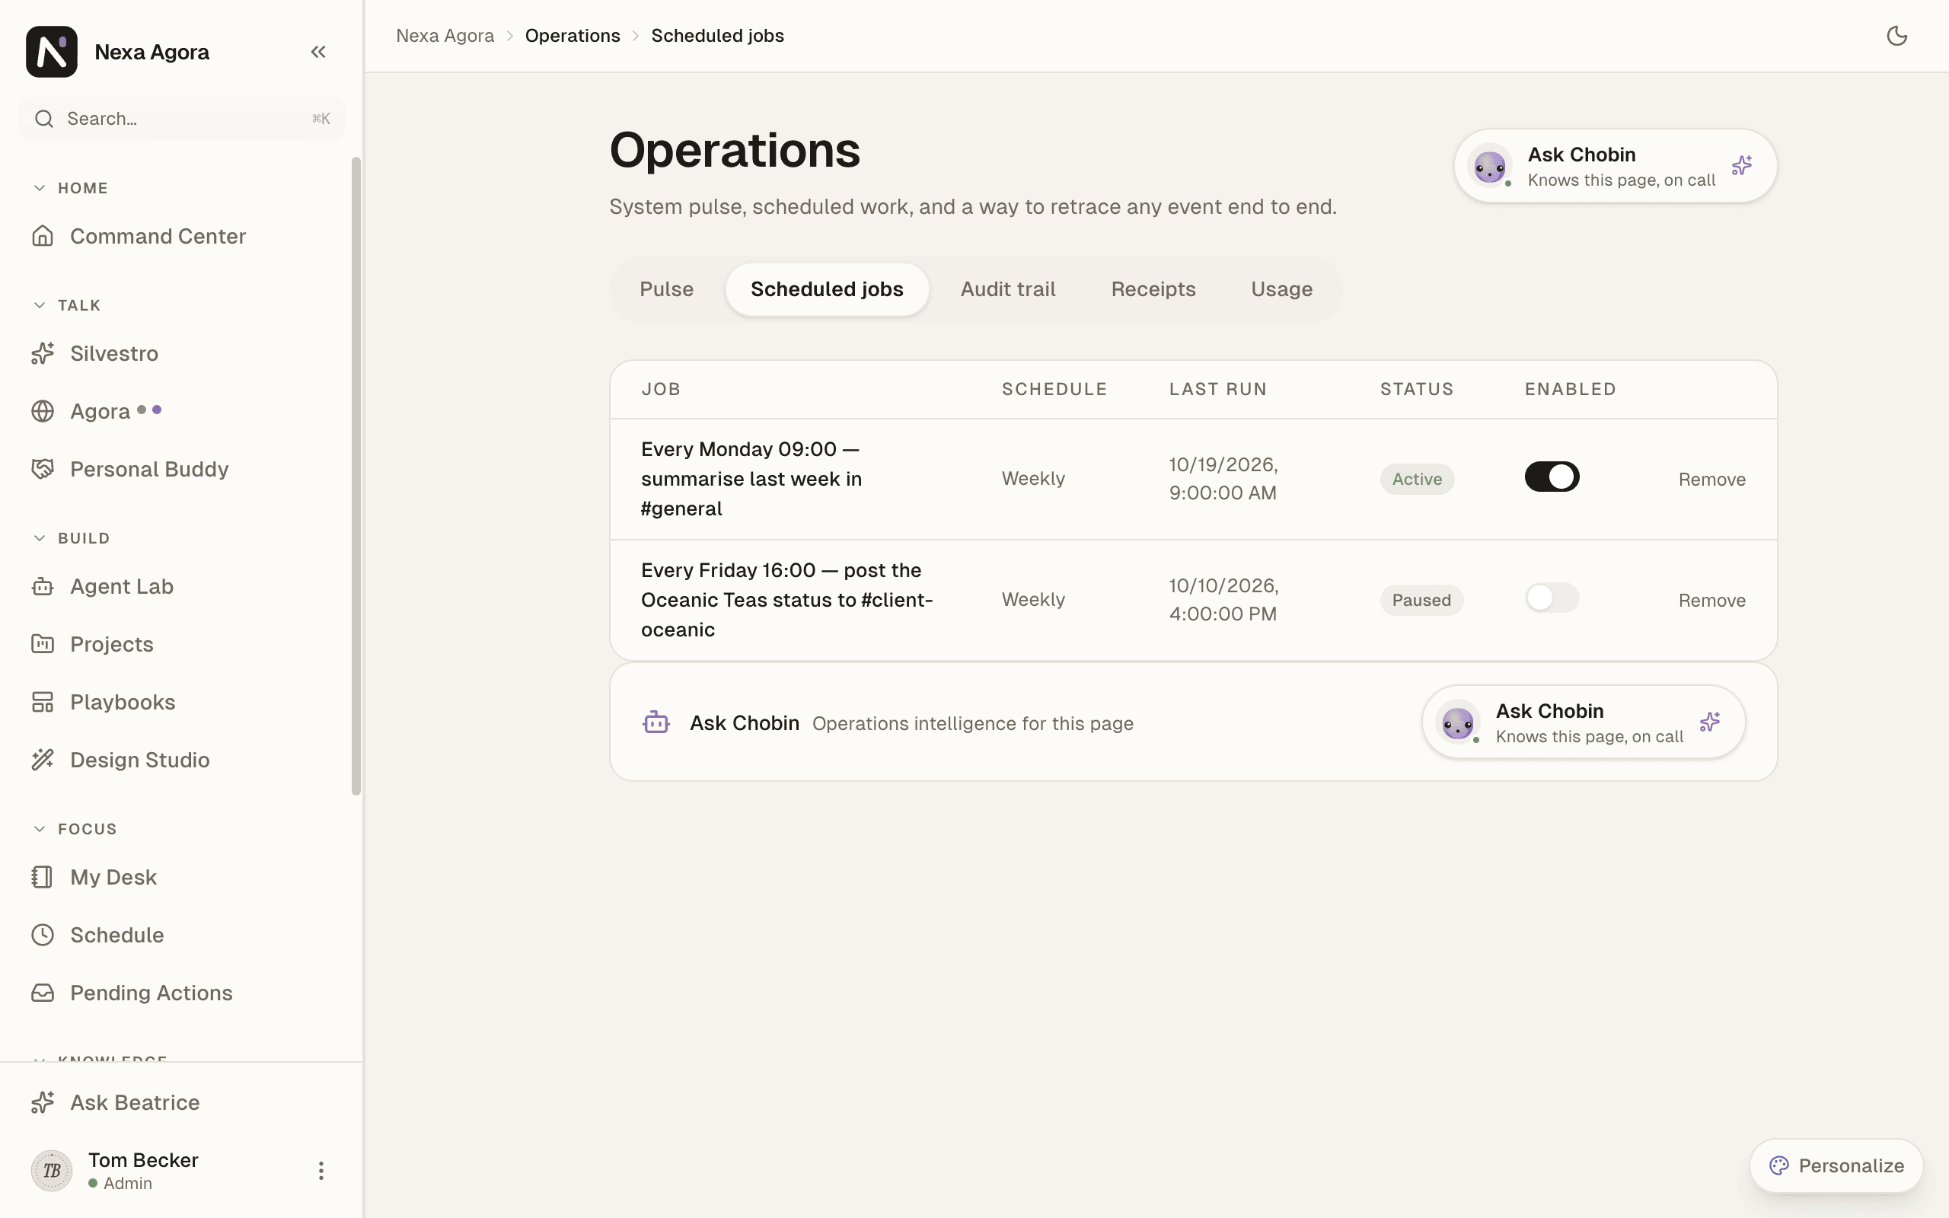Focus the sidebar Search field
Viewport: 1949px width, 1218px height.
182,120
